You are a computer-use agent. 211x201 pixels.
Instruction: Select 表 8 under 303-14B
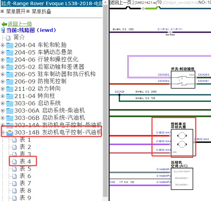pos(25,191)
